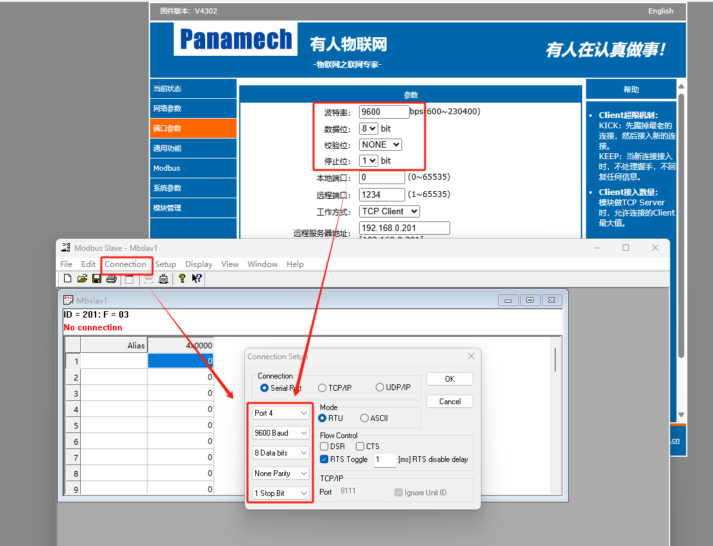The image size is (713, 546).
Task: Open the View menu
Action: (230, 264)
